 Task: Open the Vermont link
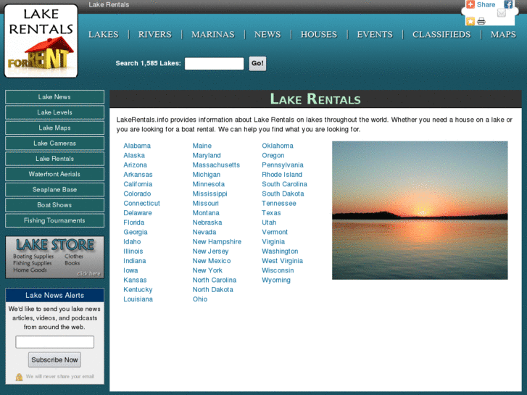(275, 232)
